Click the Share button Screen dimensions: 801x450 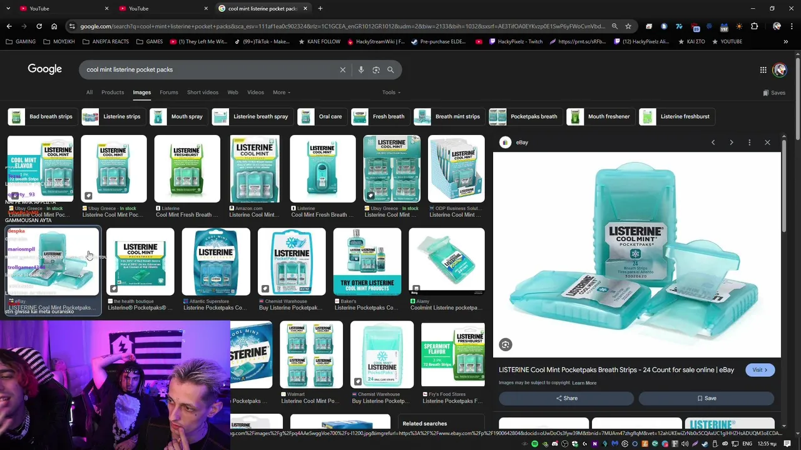(x=566, y=398)
